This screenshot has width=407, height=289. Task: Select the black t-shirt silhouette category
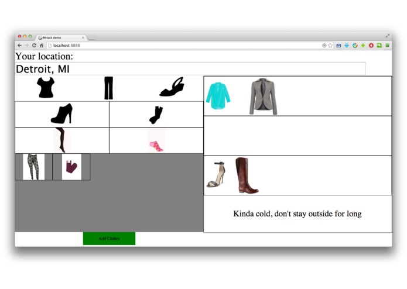pos(46,88)
